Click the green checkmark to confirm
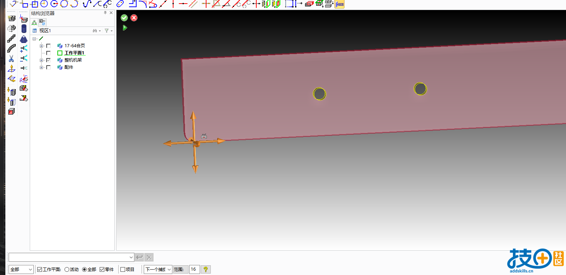The image size is (566, 275). (124, 18)
